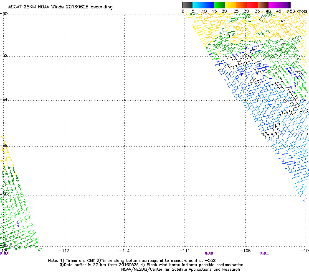Click the brown 35-40 knots color bar segment
Viewport: 309px width, 272px height.
point(263,5)
